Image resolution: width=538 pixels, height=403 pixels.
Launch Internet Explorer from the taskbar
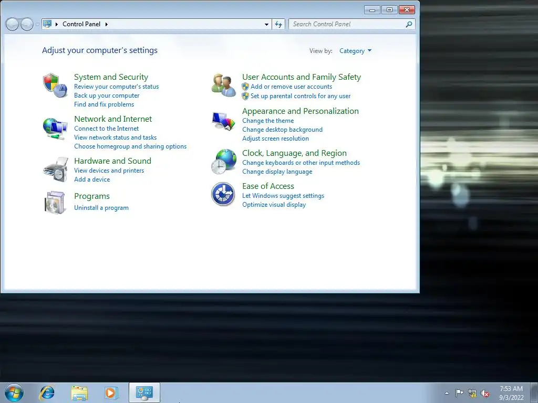(47, 393)
